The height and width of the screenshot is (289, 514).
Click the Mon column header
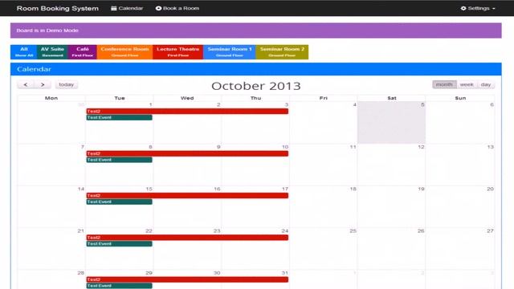coord(51,98)
